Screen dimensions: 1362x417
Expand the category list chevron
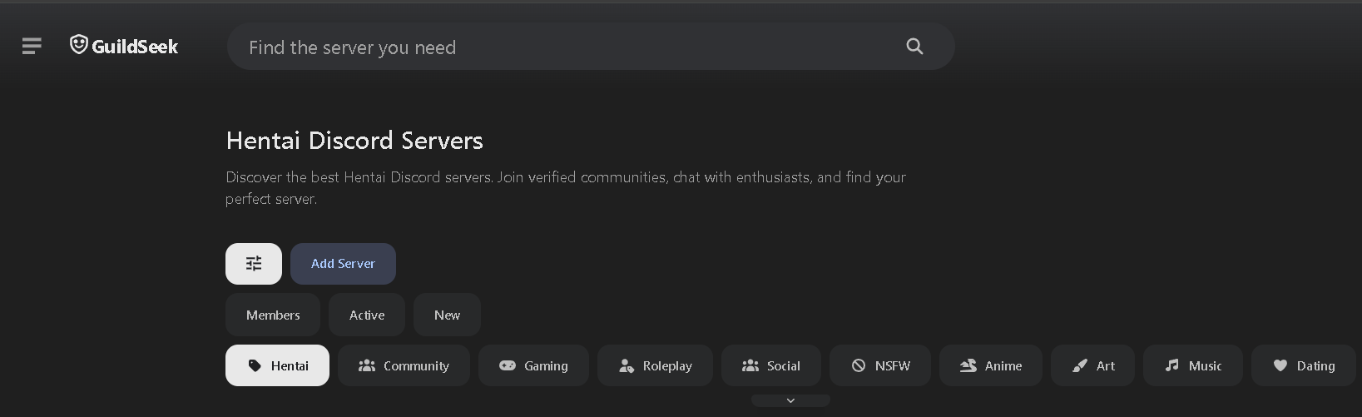tap(790, 401)
